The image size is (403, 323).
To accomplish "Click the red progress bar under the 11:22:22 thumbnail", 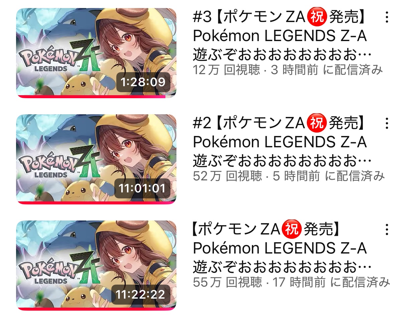I will (x=96, y=309).
